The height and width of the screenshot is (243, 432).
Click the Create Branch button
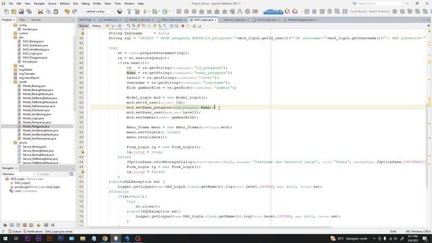click(x=358, y=11)
